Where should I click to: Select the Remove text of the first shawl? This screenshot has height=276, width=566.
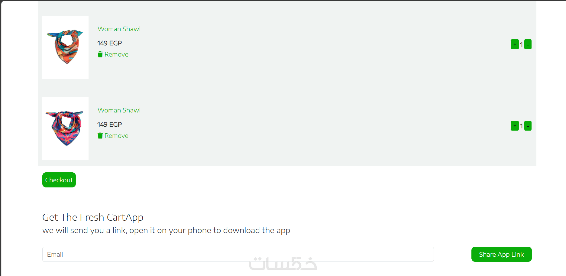(116, 54)
